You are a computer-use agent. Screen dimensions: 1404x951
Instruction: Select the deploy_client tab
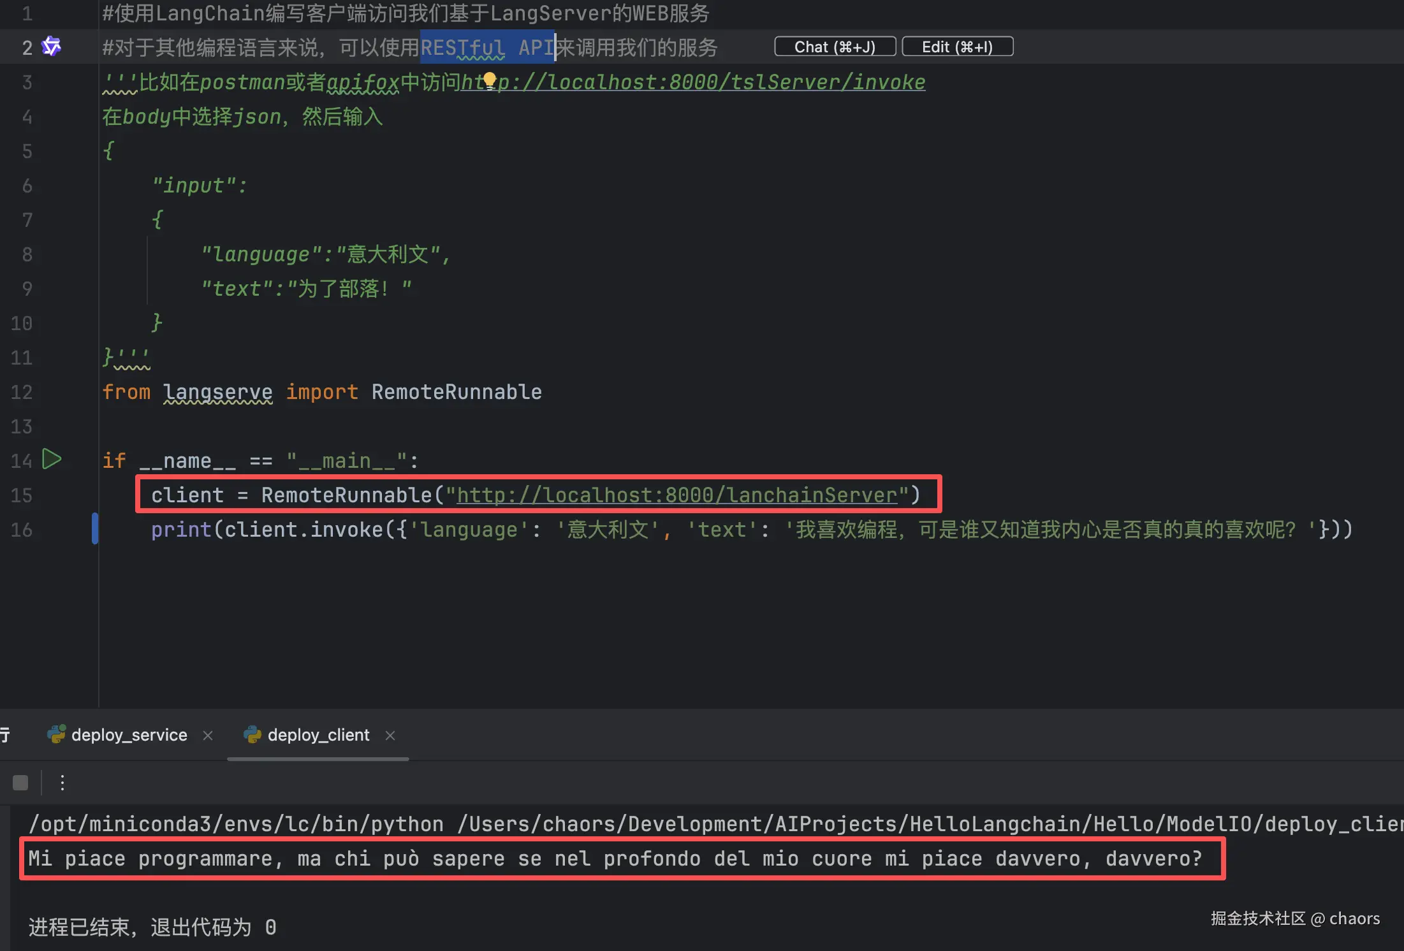318,736
